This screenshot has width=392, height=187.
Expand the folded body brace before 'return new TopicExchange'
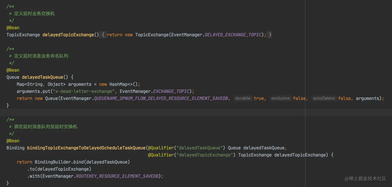pos(103,35)
